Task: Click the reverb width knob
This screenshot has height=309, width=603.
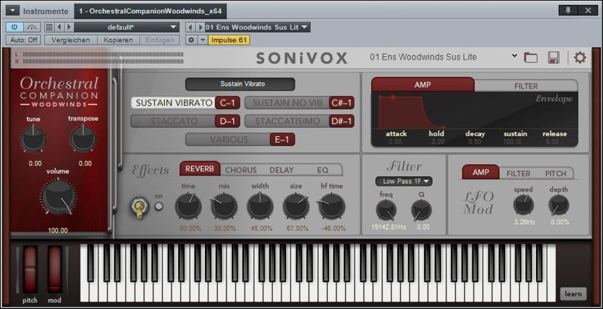Action: point(260,206)
